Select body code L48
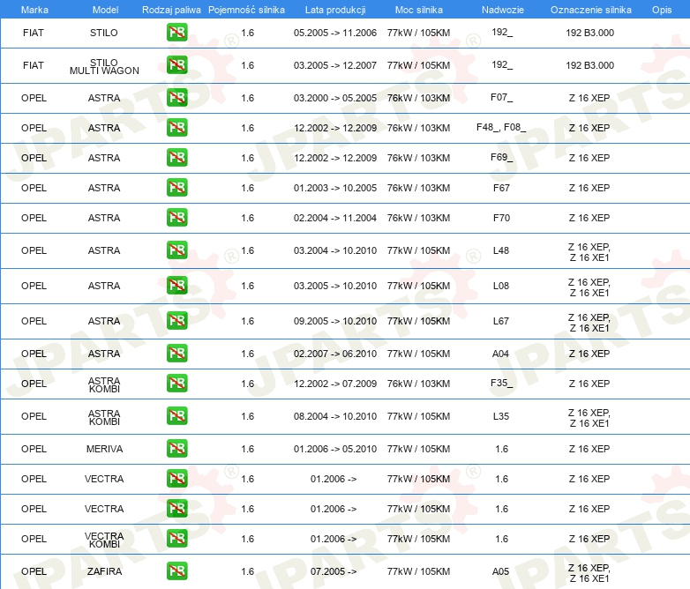690x589 pixels. (x=501, y=250)
